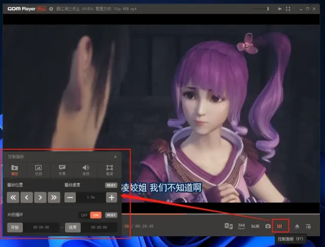Turn section loop OFF
The width and height of the screenshot is (325, 247).
tap(84, 215)
